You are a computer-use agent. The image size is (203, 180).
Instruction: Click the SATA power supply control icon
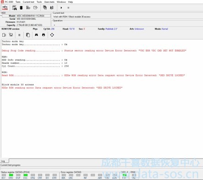click(x=5, y=8)
